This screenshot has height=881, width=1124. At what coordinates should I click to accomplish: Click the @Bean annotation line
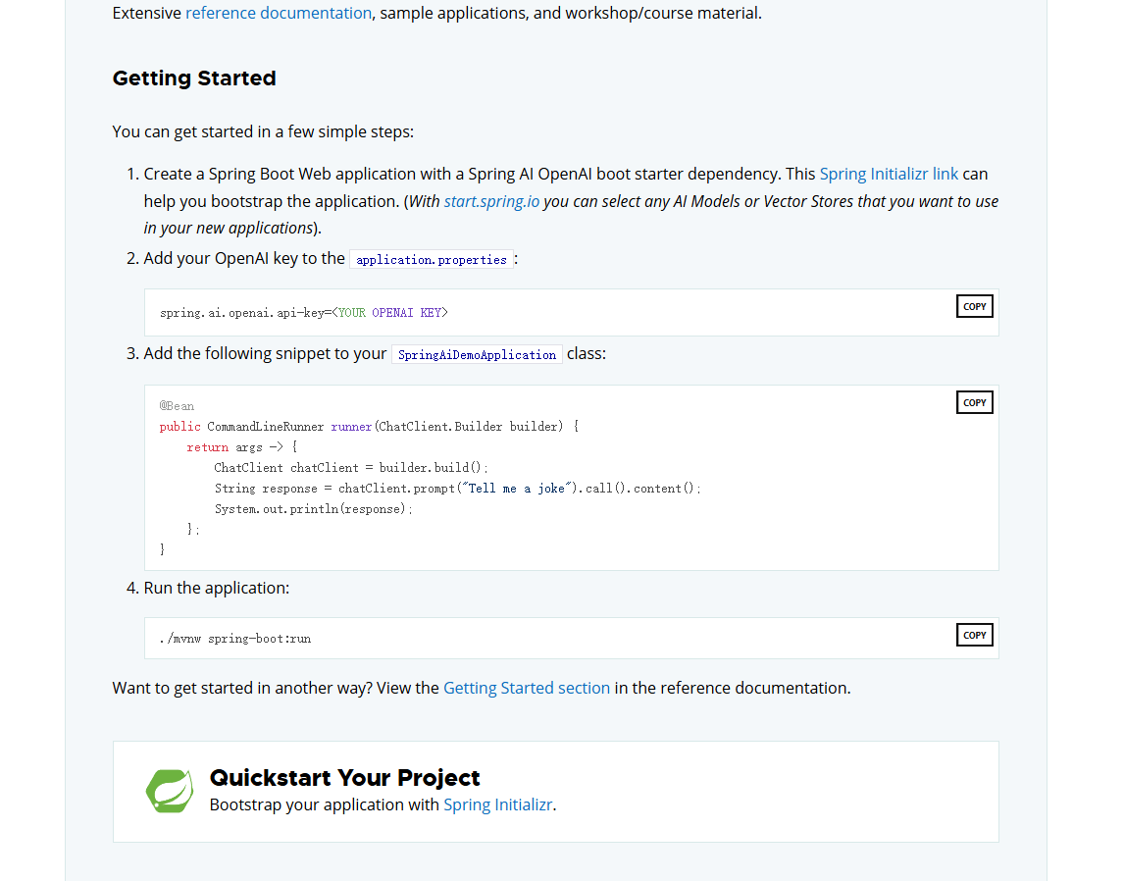177,406
